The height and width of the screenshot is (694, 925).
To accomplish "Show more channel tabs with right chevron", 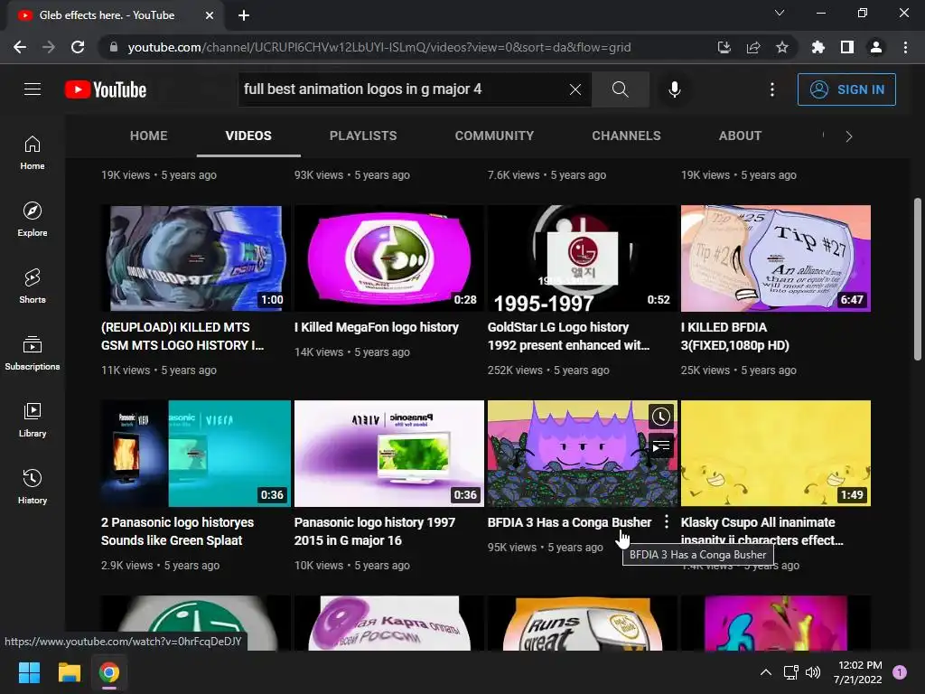I will (x=848, y=136).
